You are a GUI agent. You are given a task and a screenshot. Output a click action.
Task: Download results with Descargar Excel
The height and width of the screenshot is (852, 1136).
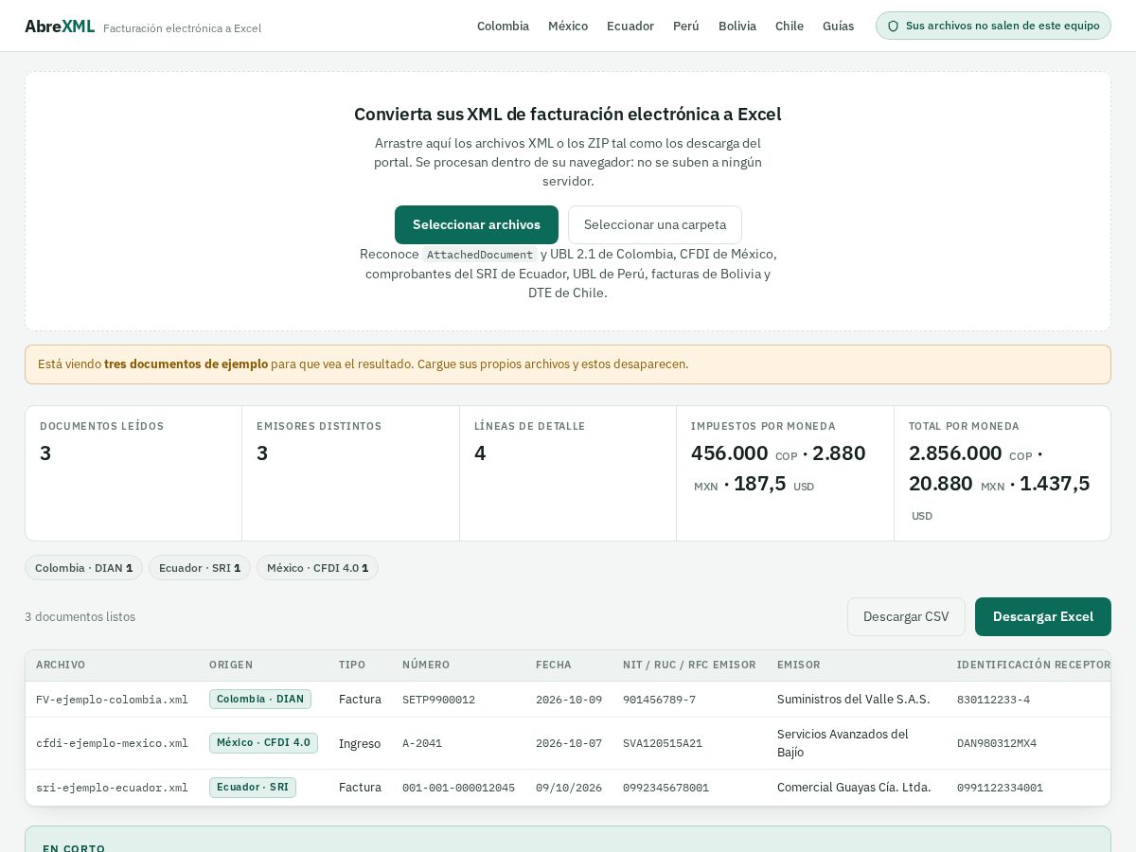pos(1043,616)
